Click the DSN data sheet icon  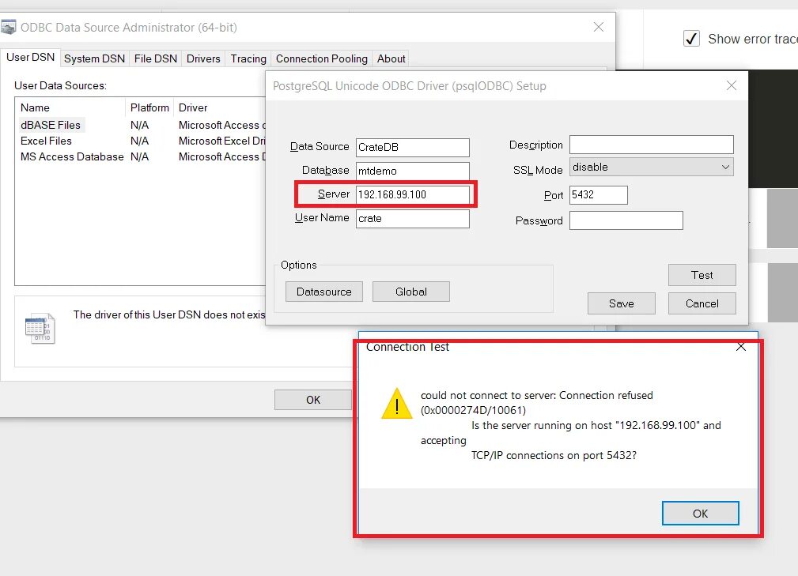pyautogui.click(x=40, y=329)
